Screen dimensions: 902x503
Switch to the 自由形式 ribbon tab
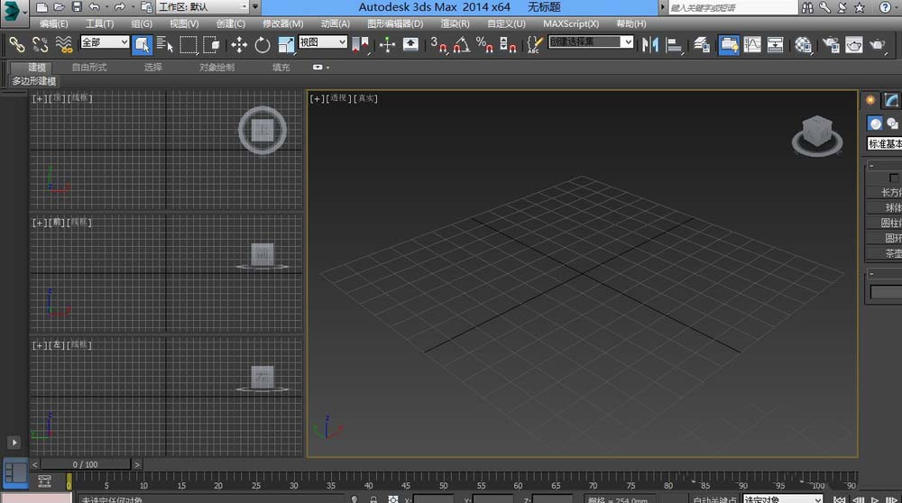click(x=89, y=68)
